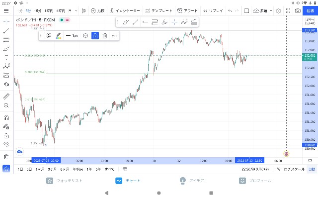
Task: Toggle the % percent scale
Action: point(278,169)
